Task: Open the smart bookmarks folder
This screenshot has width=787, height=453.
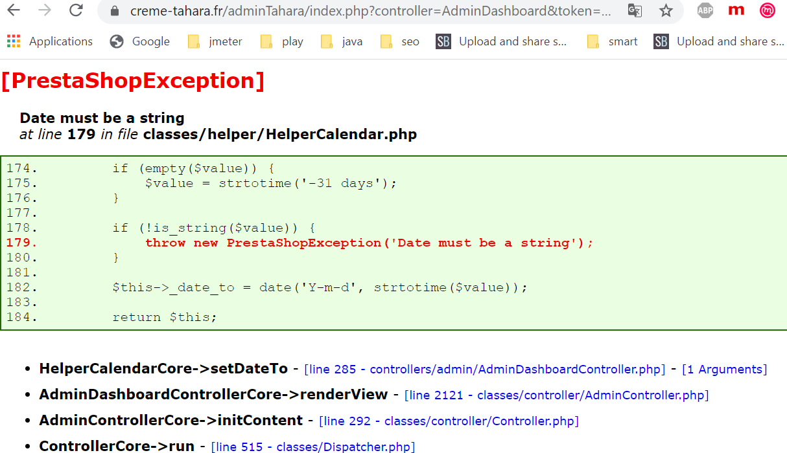Action: pyautogui.click(x=612, y=41)
